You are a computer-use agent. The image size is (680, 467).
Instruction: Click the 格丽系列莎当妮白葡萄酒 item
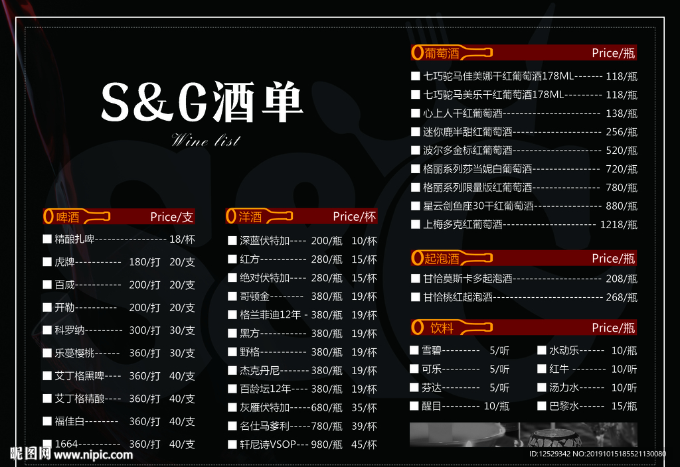click(477, 168)
